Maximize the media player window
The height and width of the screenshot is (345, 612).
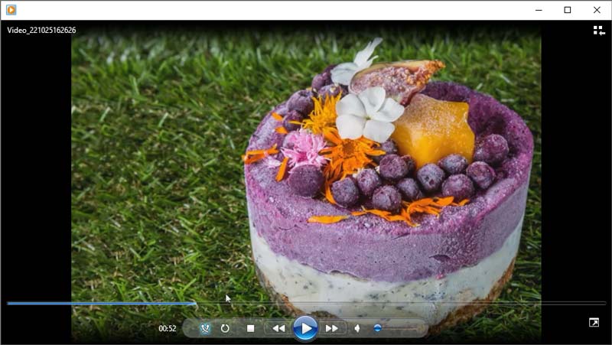568,10
